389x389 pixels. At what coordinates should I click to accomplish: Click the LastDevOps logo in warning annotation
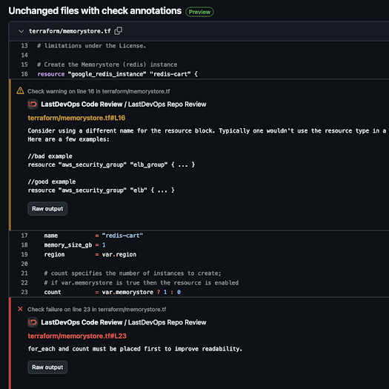click(x=33, y=104)
